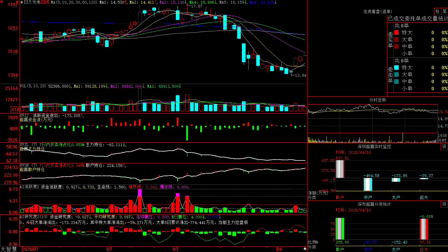The height and width of the screenshot is (252, 448).
Task: Click the -464.58 中户 bar in real-time monitor
Action: pyautogui.click(x=368, y=184)
